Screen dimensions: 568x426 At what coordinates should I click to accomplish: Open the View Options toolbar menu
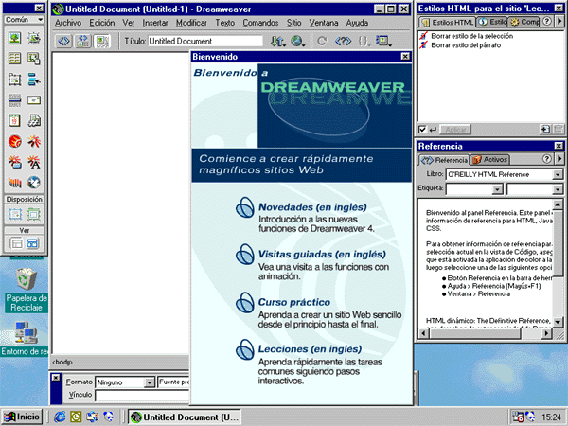383,41
